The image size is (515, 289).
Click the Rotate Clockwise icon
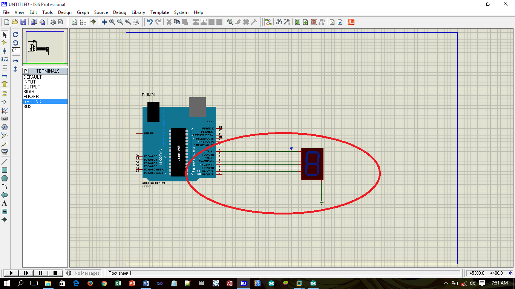(x=15, y=34)
